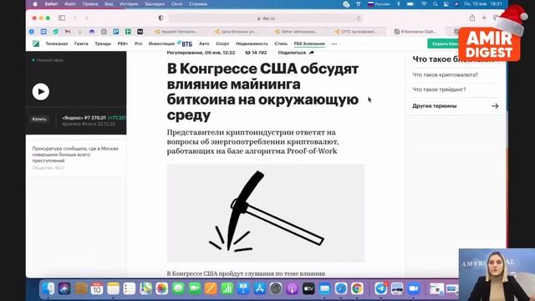Open the Газета section link
535x301 pixels.
[x=81, y=43]
